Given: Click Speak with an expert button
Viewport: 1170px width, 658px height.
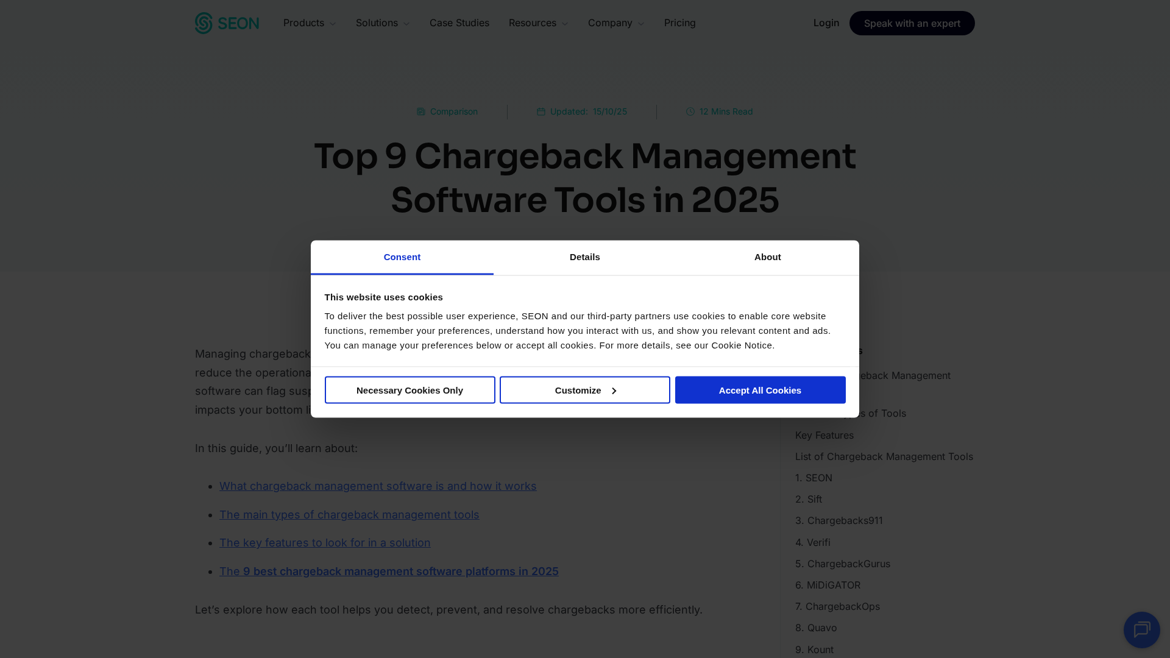Looking at the screenshot, I should pyautogui.click(x=912, y=23).
